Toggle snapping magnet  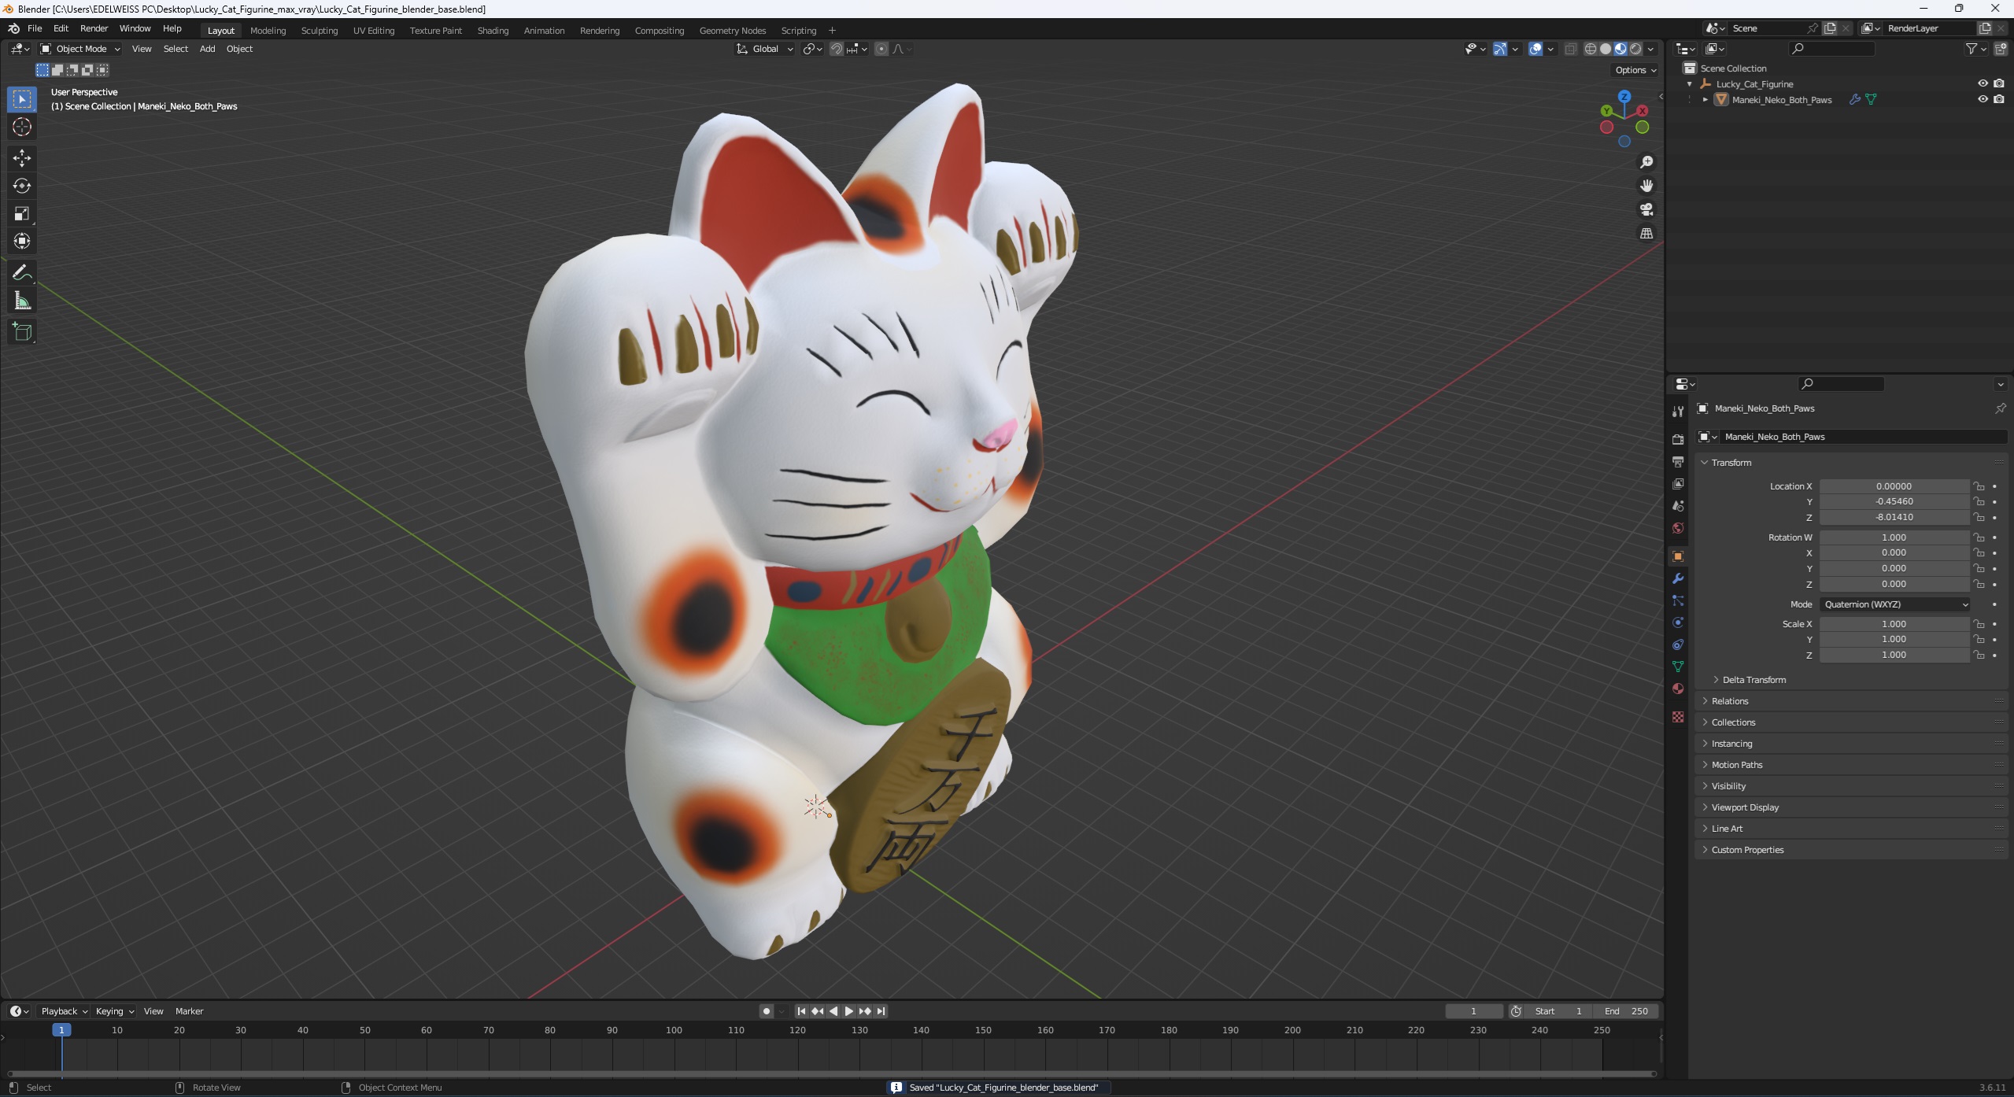click(837, 49)
